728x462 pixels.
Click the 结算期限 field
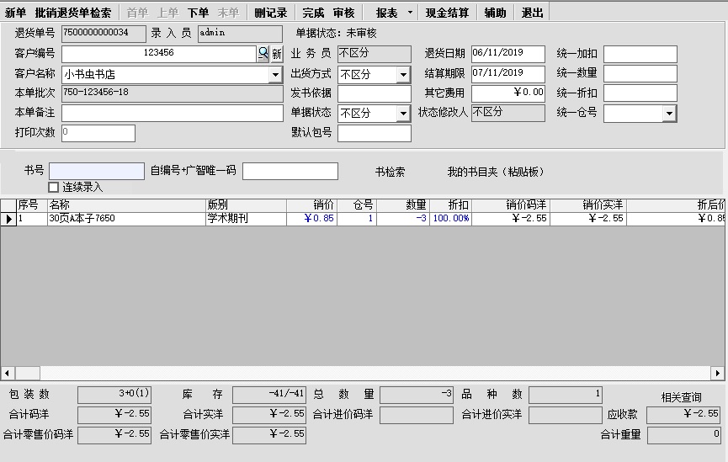pyautogui.click(x=508, y=74)
